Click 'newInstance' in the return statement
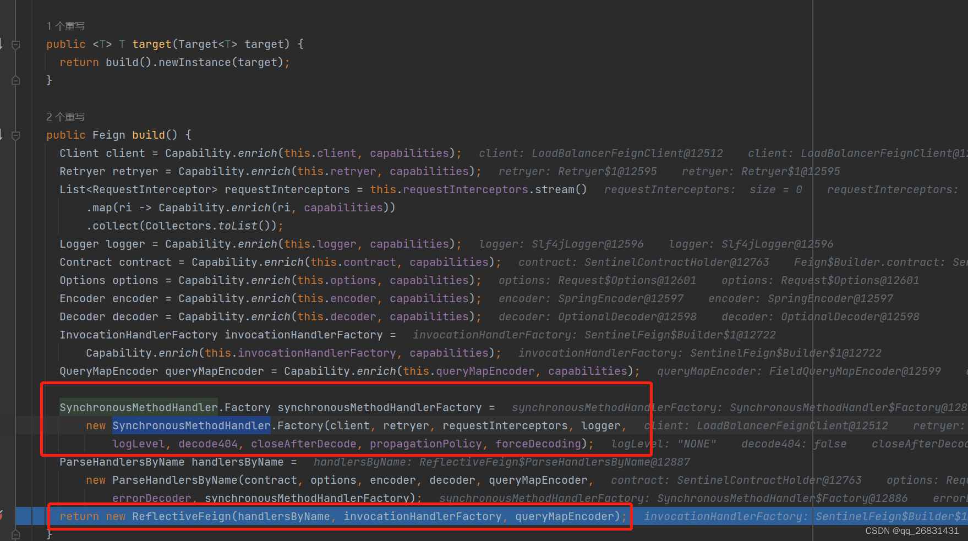Image resolution: width=968 pixels, height=541 pixels. point(195,62)
